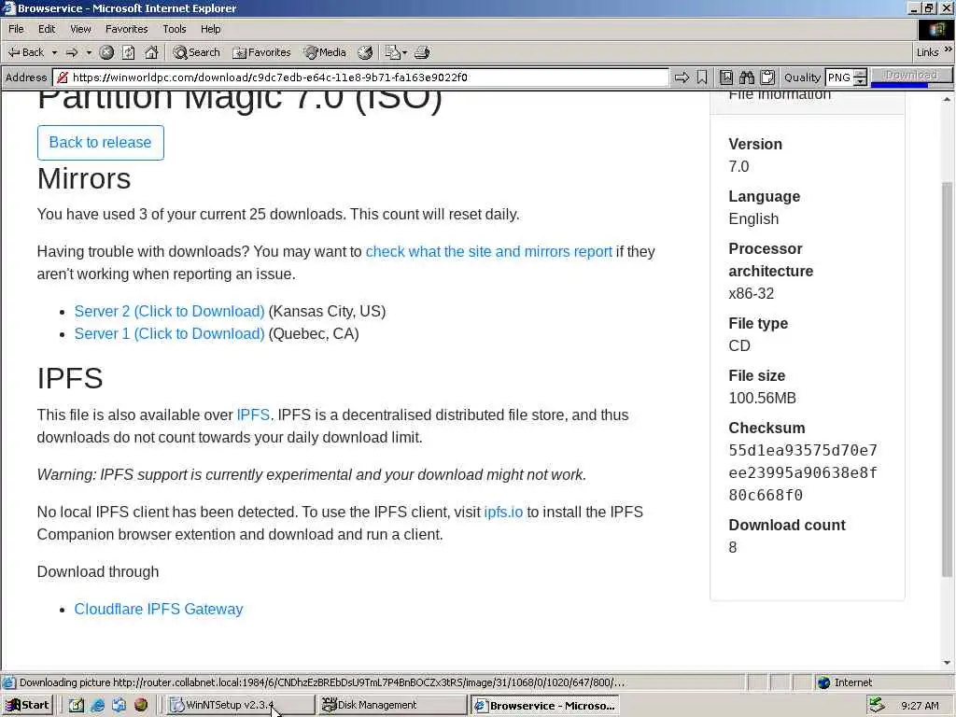Click the page icon in address bar
The image size is (956, 717).
pos(63,77)
